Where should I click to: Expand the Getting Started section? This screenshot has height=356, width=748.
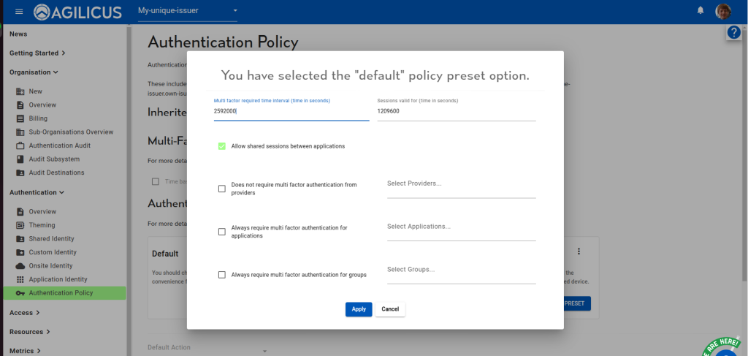point(37,53)
